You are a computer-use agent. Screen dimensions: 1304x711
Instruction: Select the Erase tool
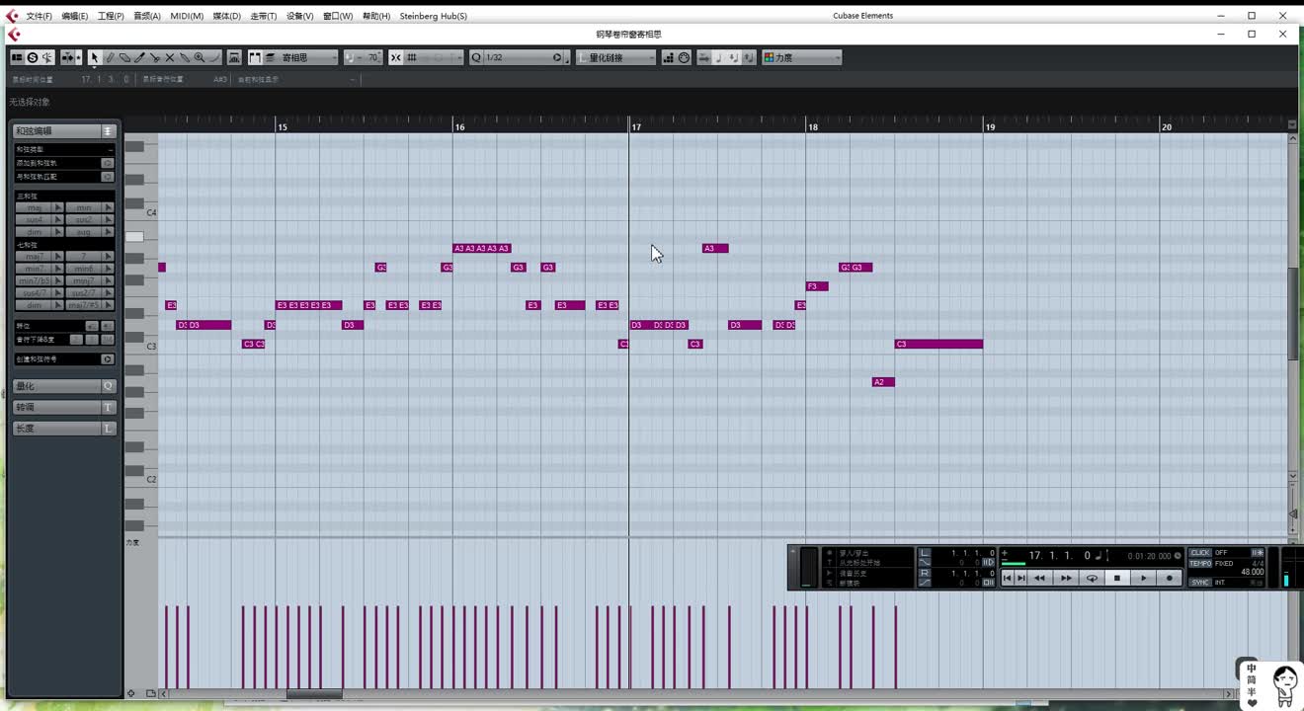point(124,57)
